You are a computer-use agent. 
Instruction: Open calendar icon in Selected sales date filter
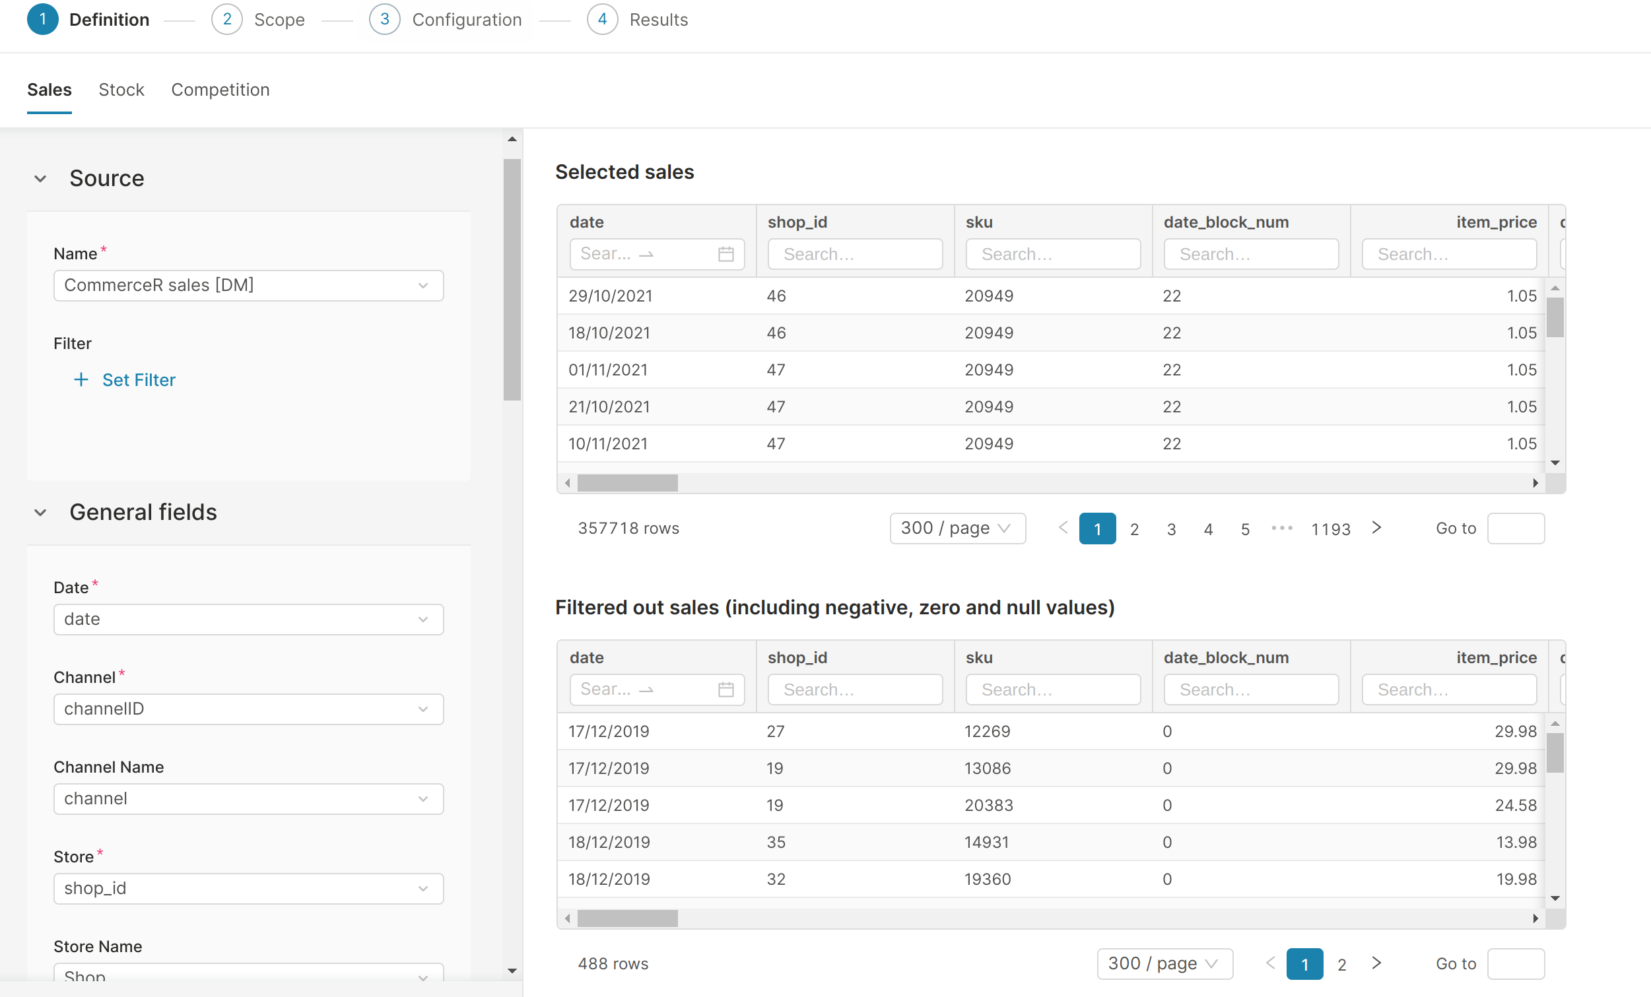(x=725, y=255)
